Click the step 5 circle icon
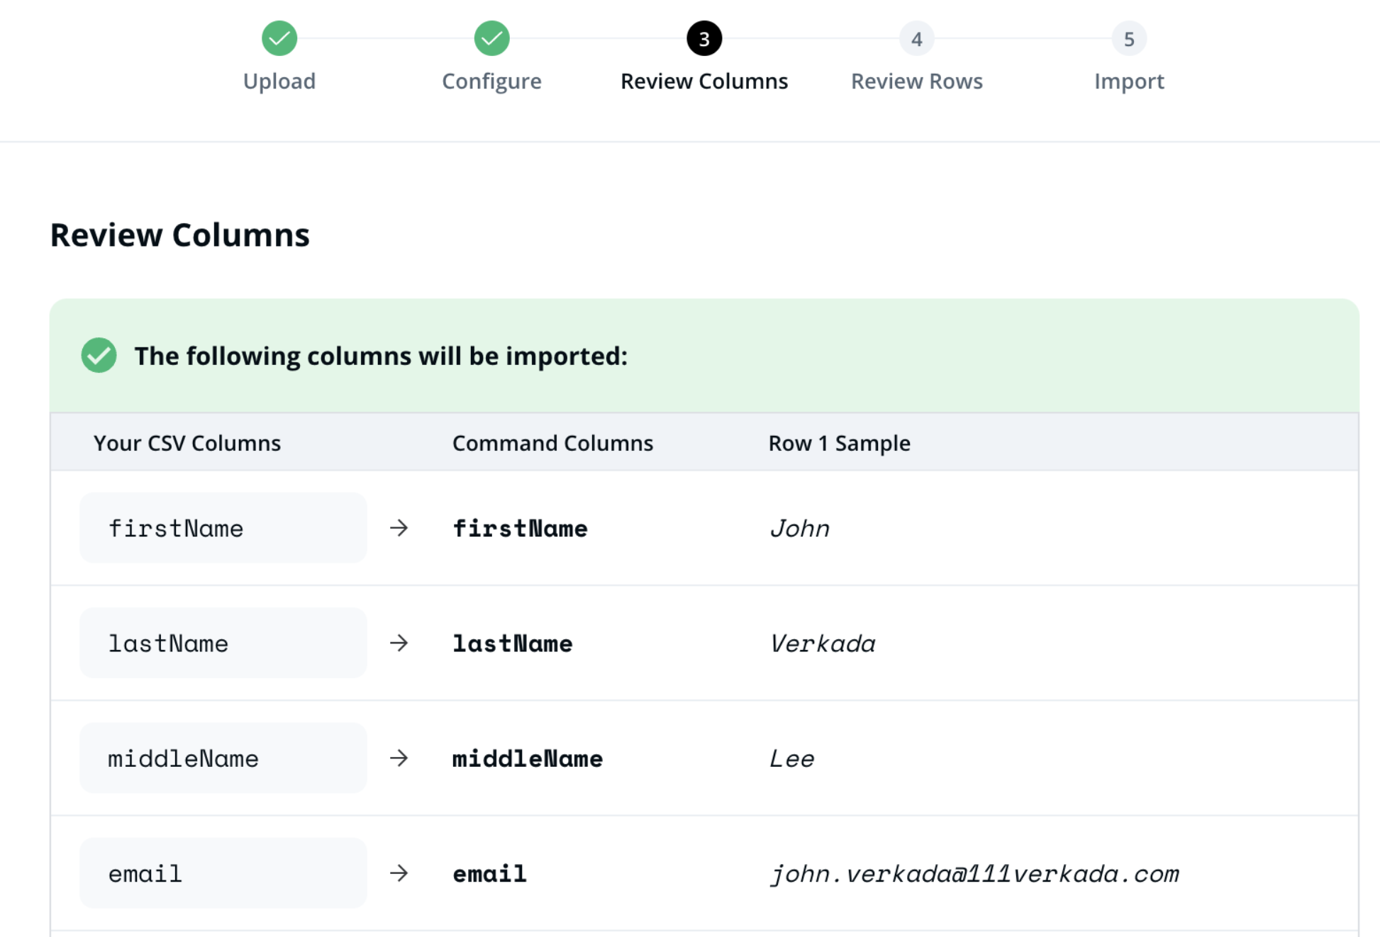 (1128, 38)
